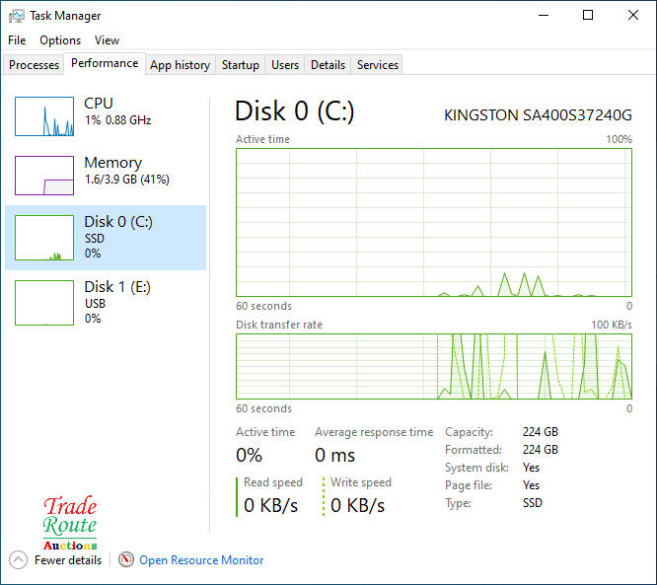Select the Memory usage mini graph
The image size is (657, 585).
44,176
